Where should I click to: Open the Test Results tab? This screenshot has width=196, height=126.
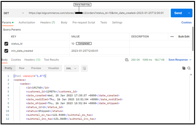(51, 60)
